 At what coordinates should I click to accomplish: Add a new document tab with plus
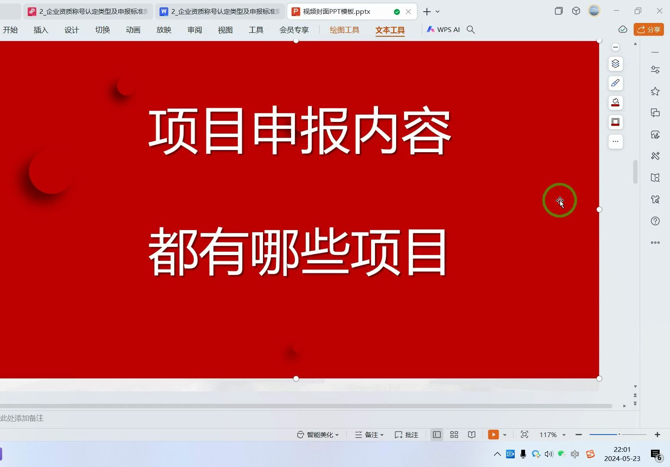pos(427,12)
